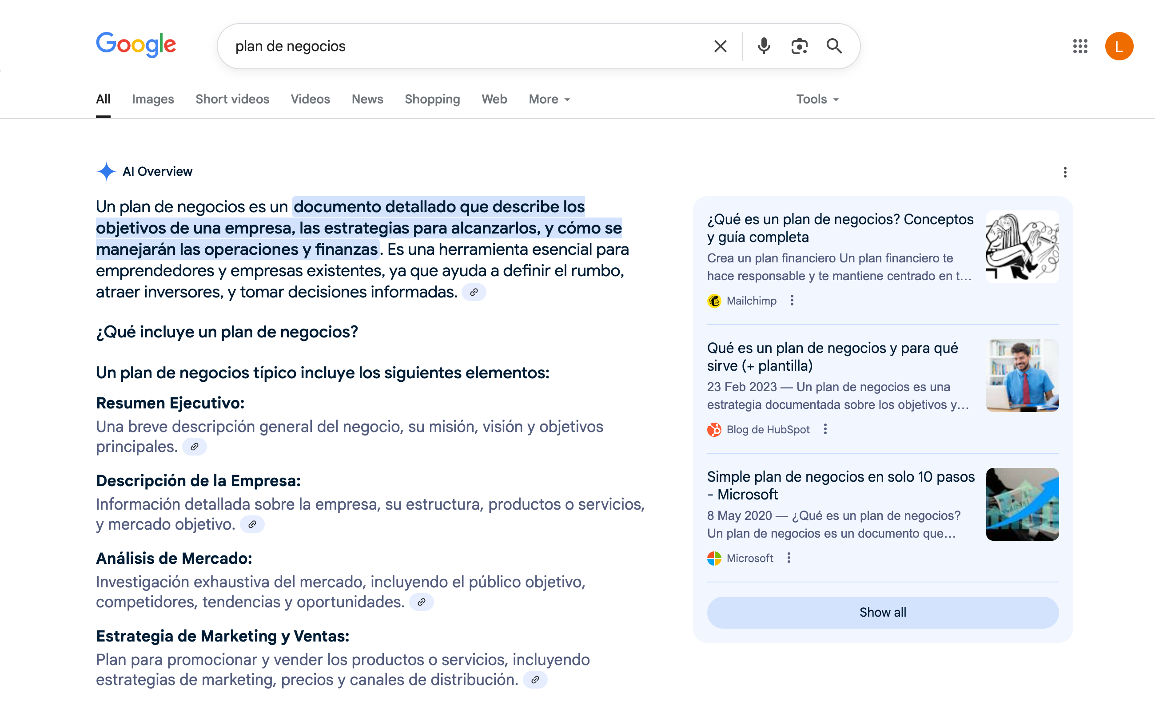Expand the More search filters dropdown
The height and width of the screenshot is (705, 1155).
coord(549,99)
